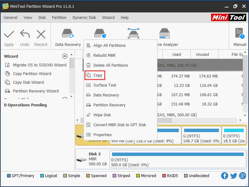This screenshot has height=187, width=249.
Task: Click the Align All Partitions icon
Action: pyautogui.click(x=88, y=45)
